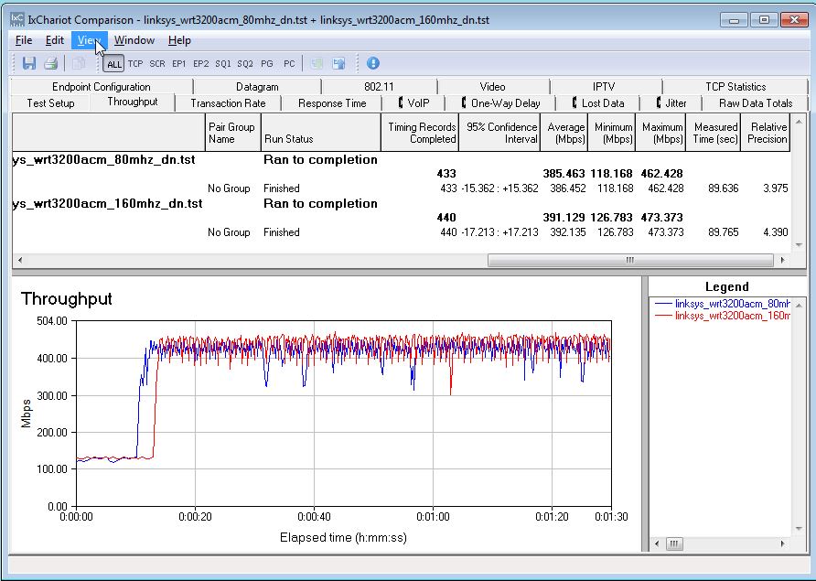Maximize the IxChariot Comparison window

764,20
